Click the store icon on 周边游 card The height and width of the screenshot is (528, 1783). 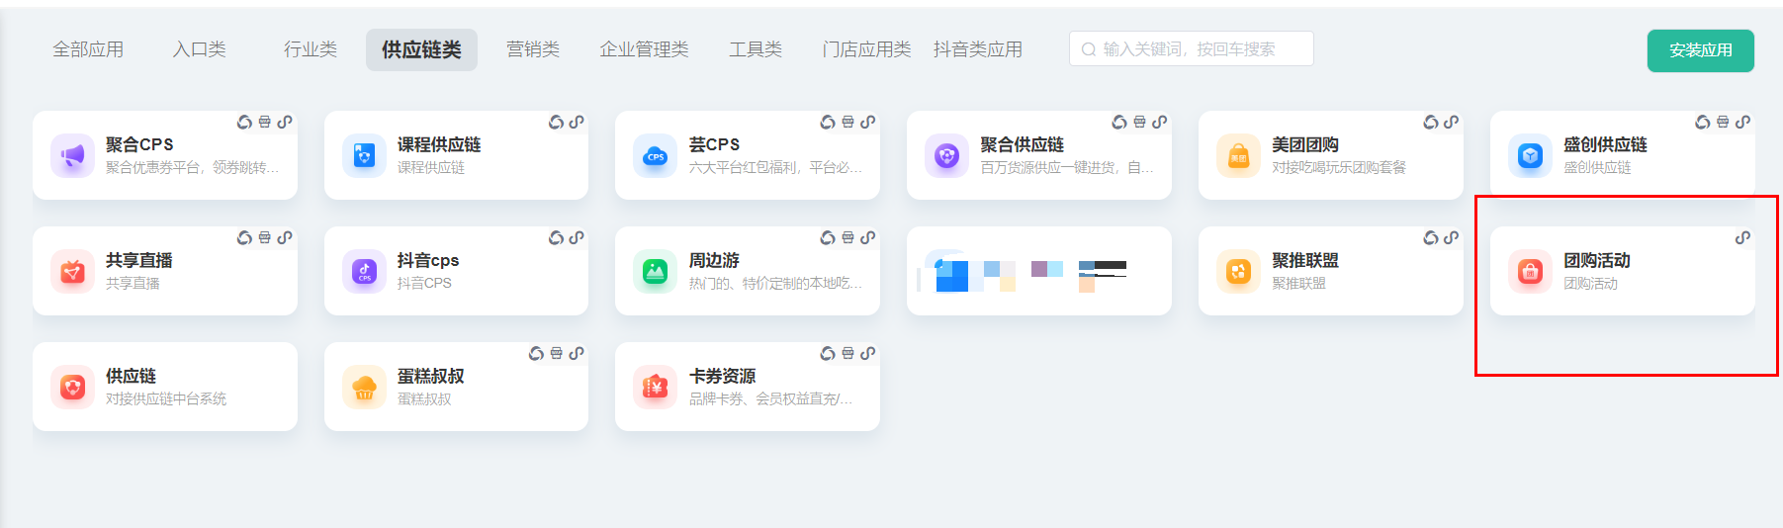pyautogui.click(x=847, y=238)
